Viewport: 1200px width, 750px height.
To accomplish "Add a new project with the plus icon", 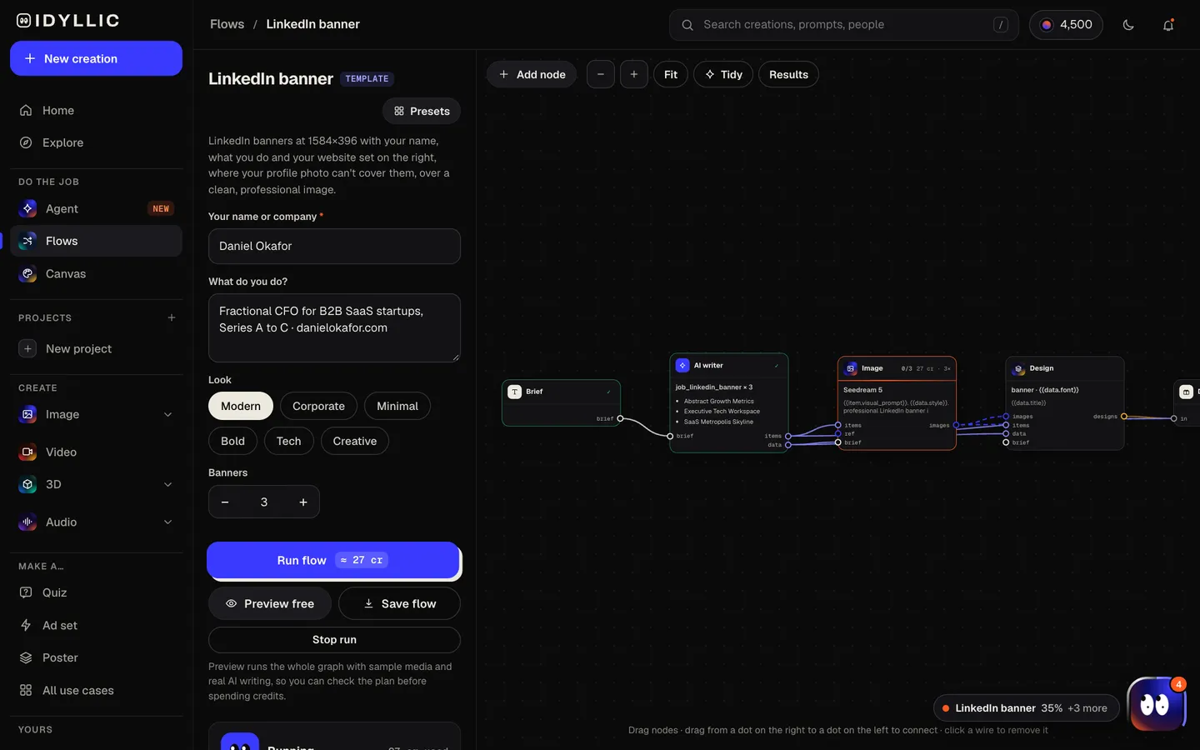I will tap(172, 317).
